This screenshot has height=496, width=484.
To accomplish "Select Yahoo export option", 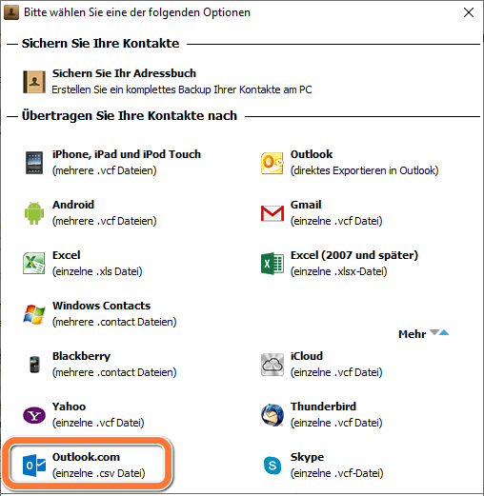I will (69, 407).
